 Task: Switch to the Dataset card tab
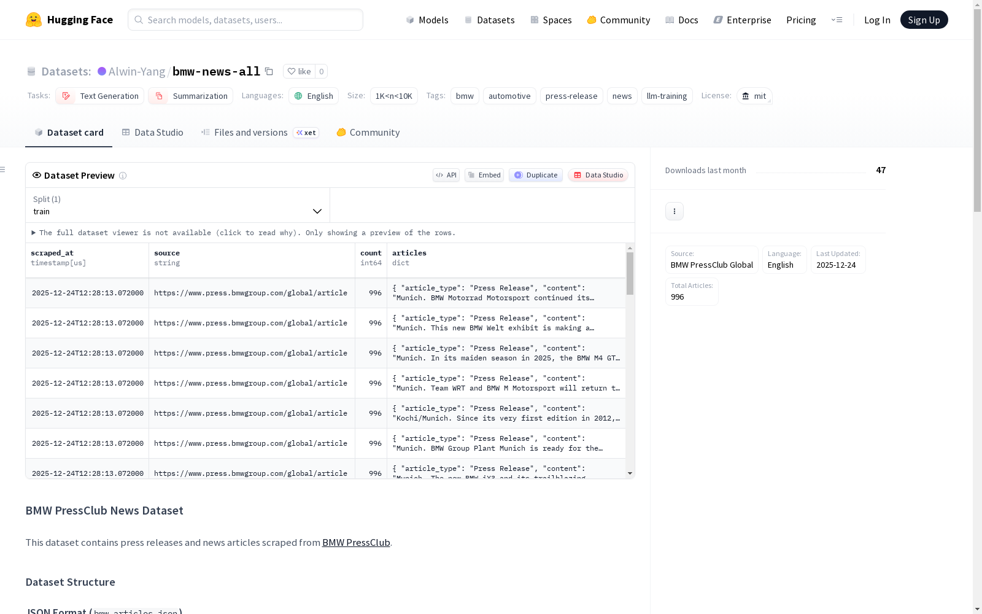tap(69, 133)
